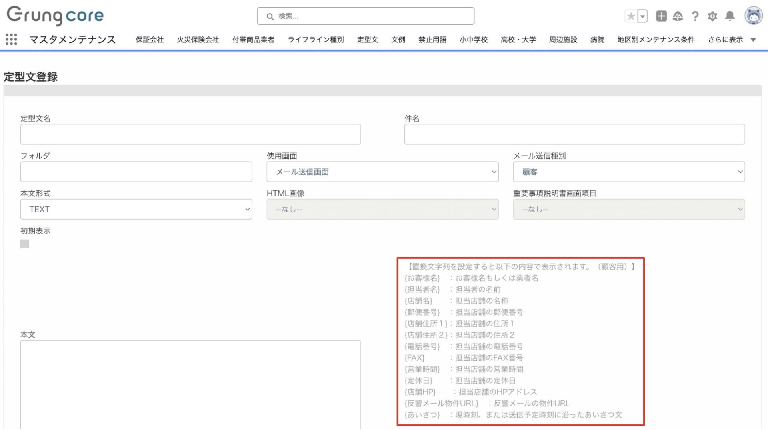Open the app launcher grid icon

click(11, 39)
